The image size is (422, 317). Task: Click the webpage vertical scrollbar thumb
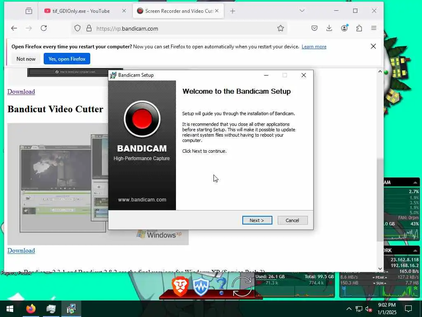click(x=380, y=199)
